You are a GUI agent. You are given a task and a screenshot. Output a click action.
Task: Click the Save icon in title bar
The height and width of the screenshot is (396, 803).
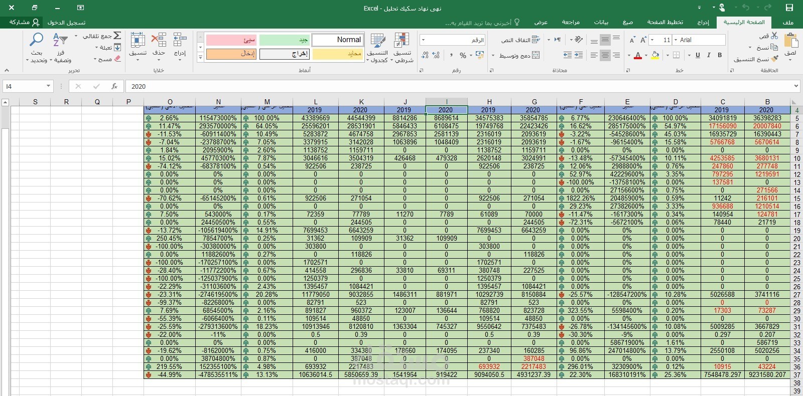click(789, 8)
